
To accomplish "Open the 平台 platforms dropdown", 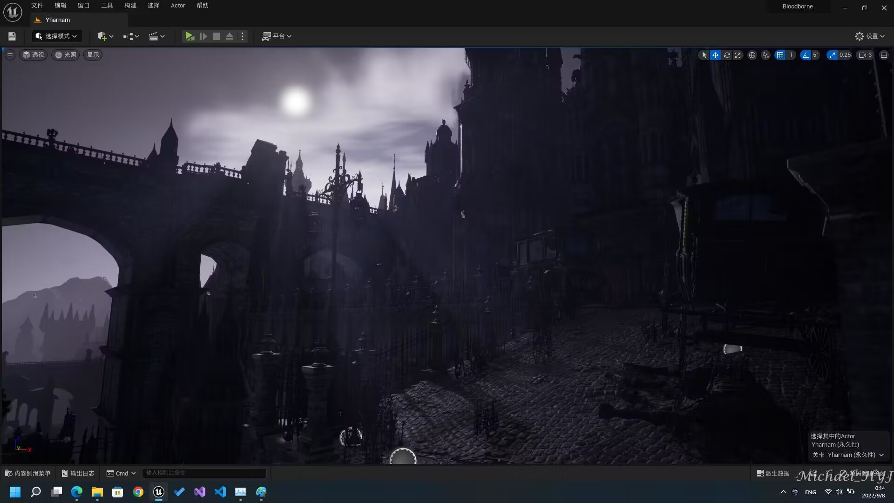I will pyautogui.click(x=277, y=36).
